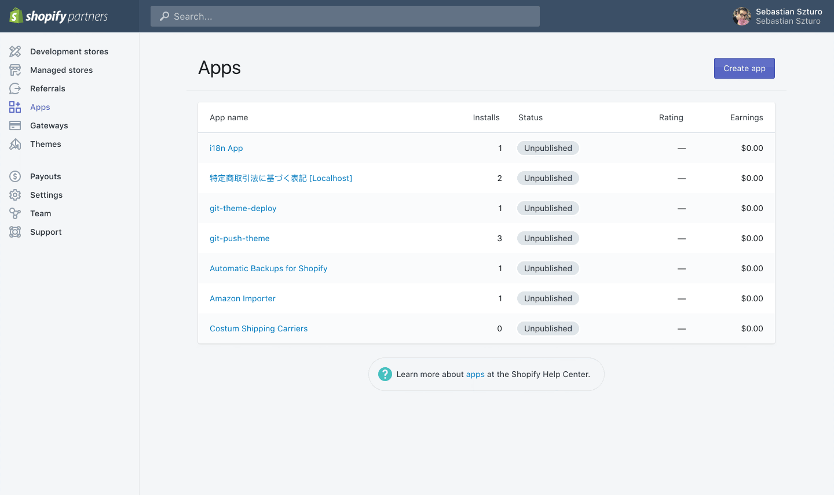Click the Settings gear icon
Viewport: 834px width, 495px height.
[15, 195]
